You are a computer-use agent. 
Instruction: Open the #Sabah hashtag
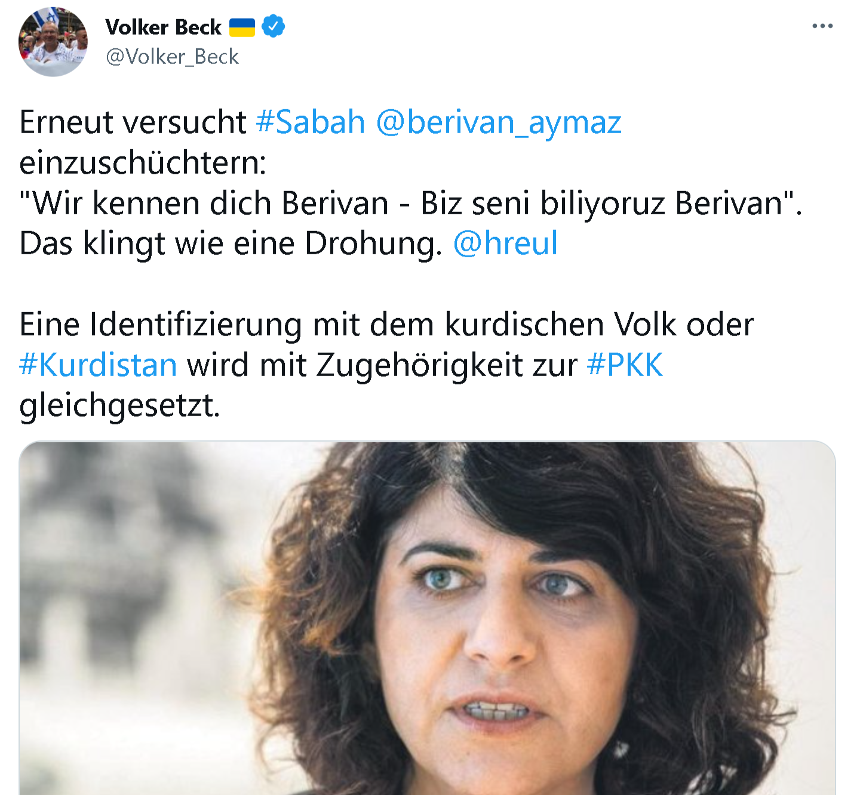coord(311,122)
